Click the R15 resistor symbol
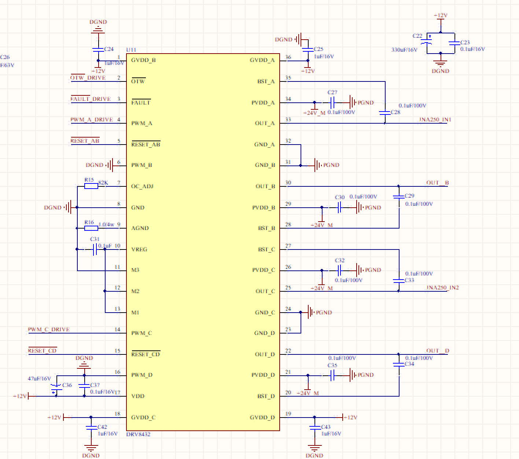The width and height of the screenshot is (519, 459). point(91,186)
